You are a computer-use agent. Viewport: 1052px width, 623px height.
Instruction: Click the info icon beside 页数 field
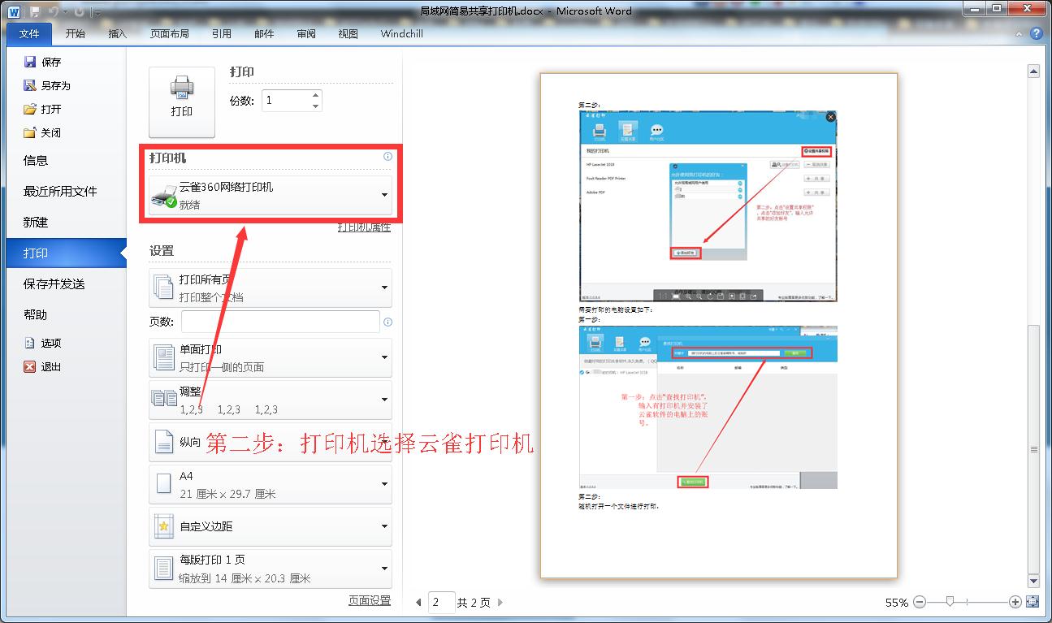387,322
